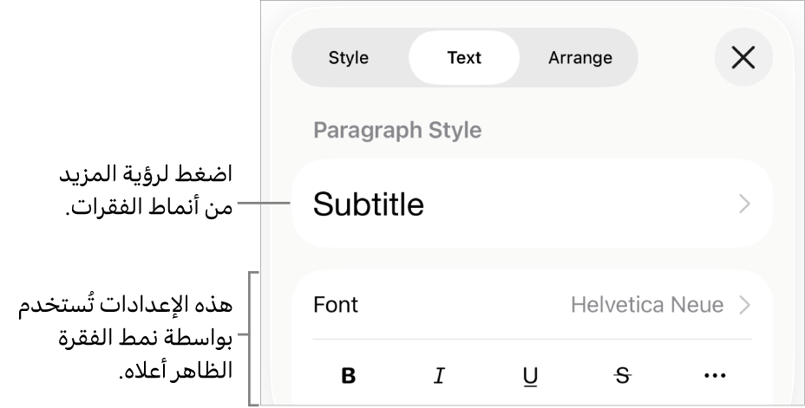Screen dimensions: 805x408
Task: Select the Text tab
Action: coord(464,58)
